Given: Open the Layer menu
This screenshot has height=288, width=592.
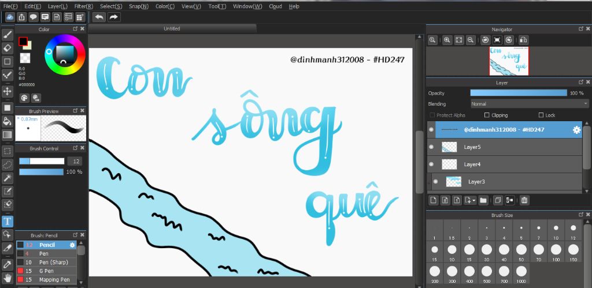Looking at the screenshot, I should pyautogui.click(x=58, y=6).
